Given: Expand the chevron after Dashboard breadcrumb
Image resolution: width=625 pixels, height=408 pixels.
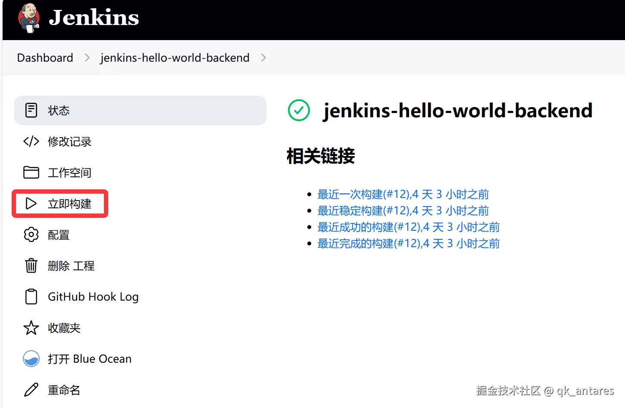Looking at the screenshot, I should 87,58.
